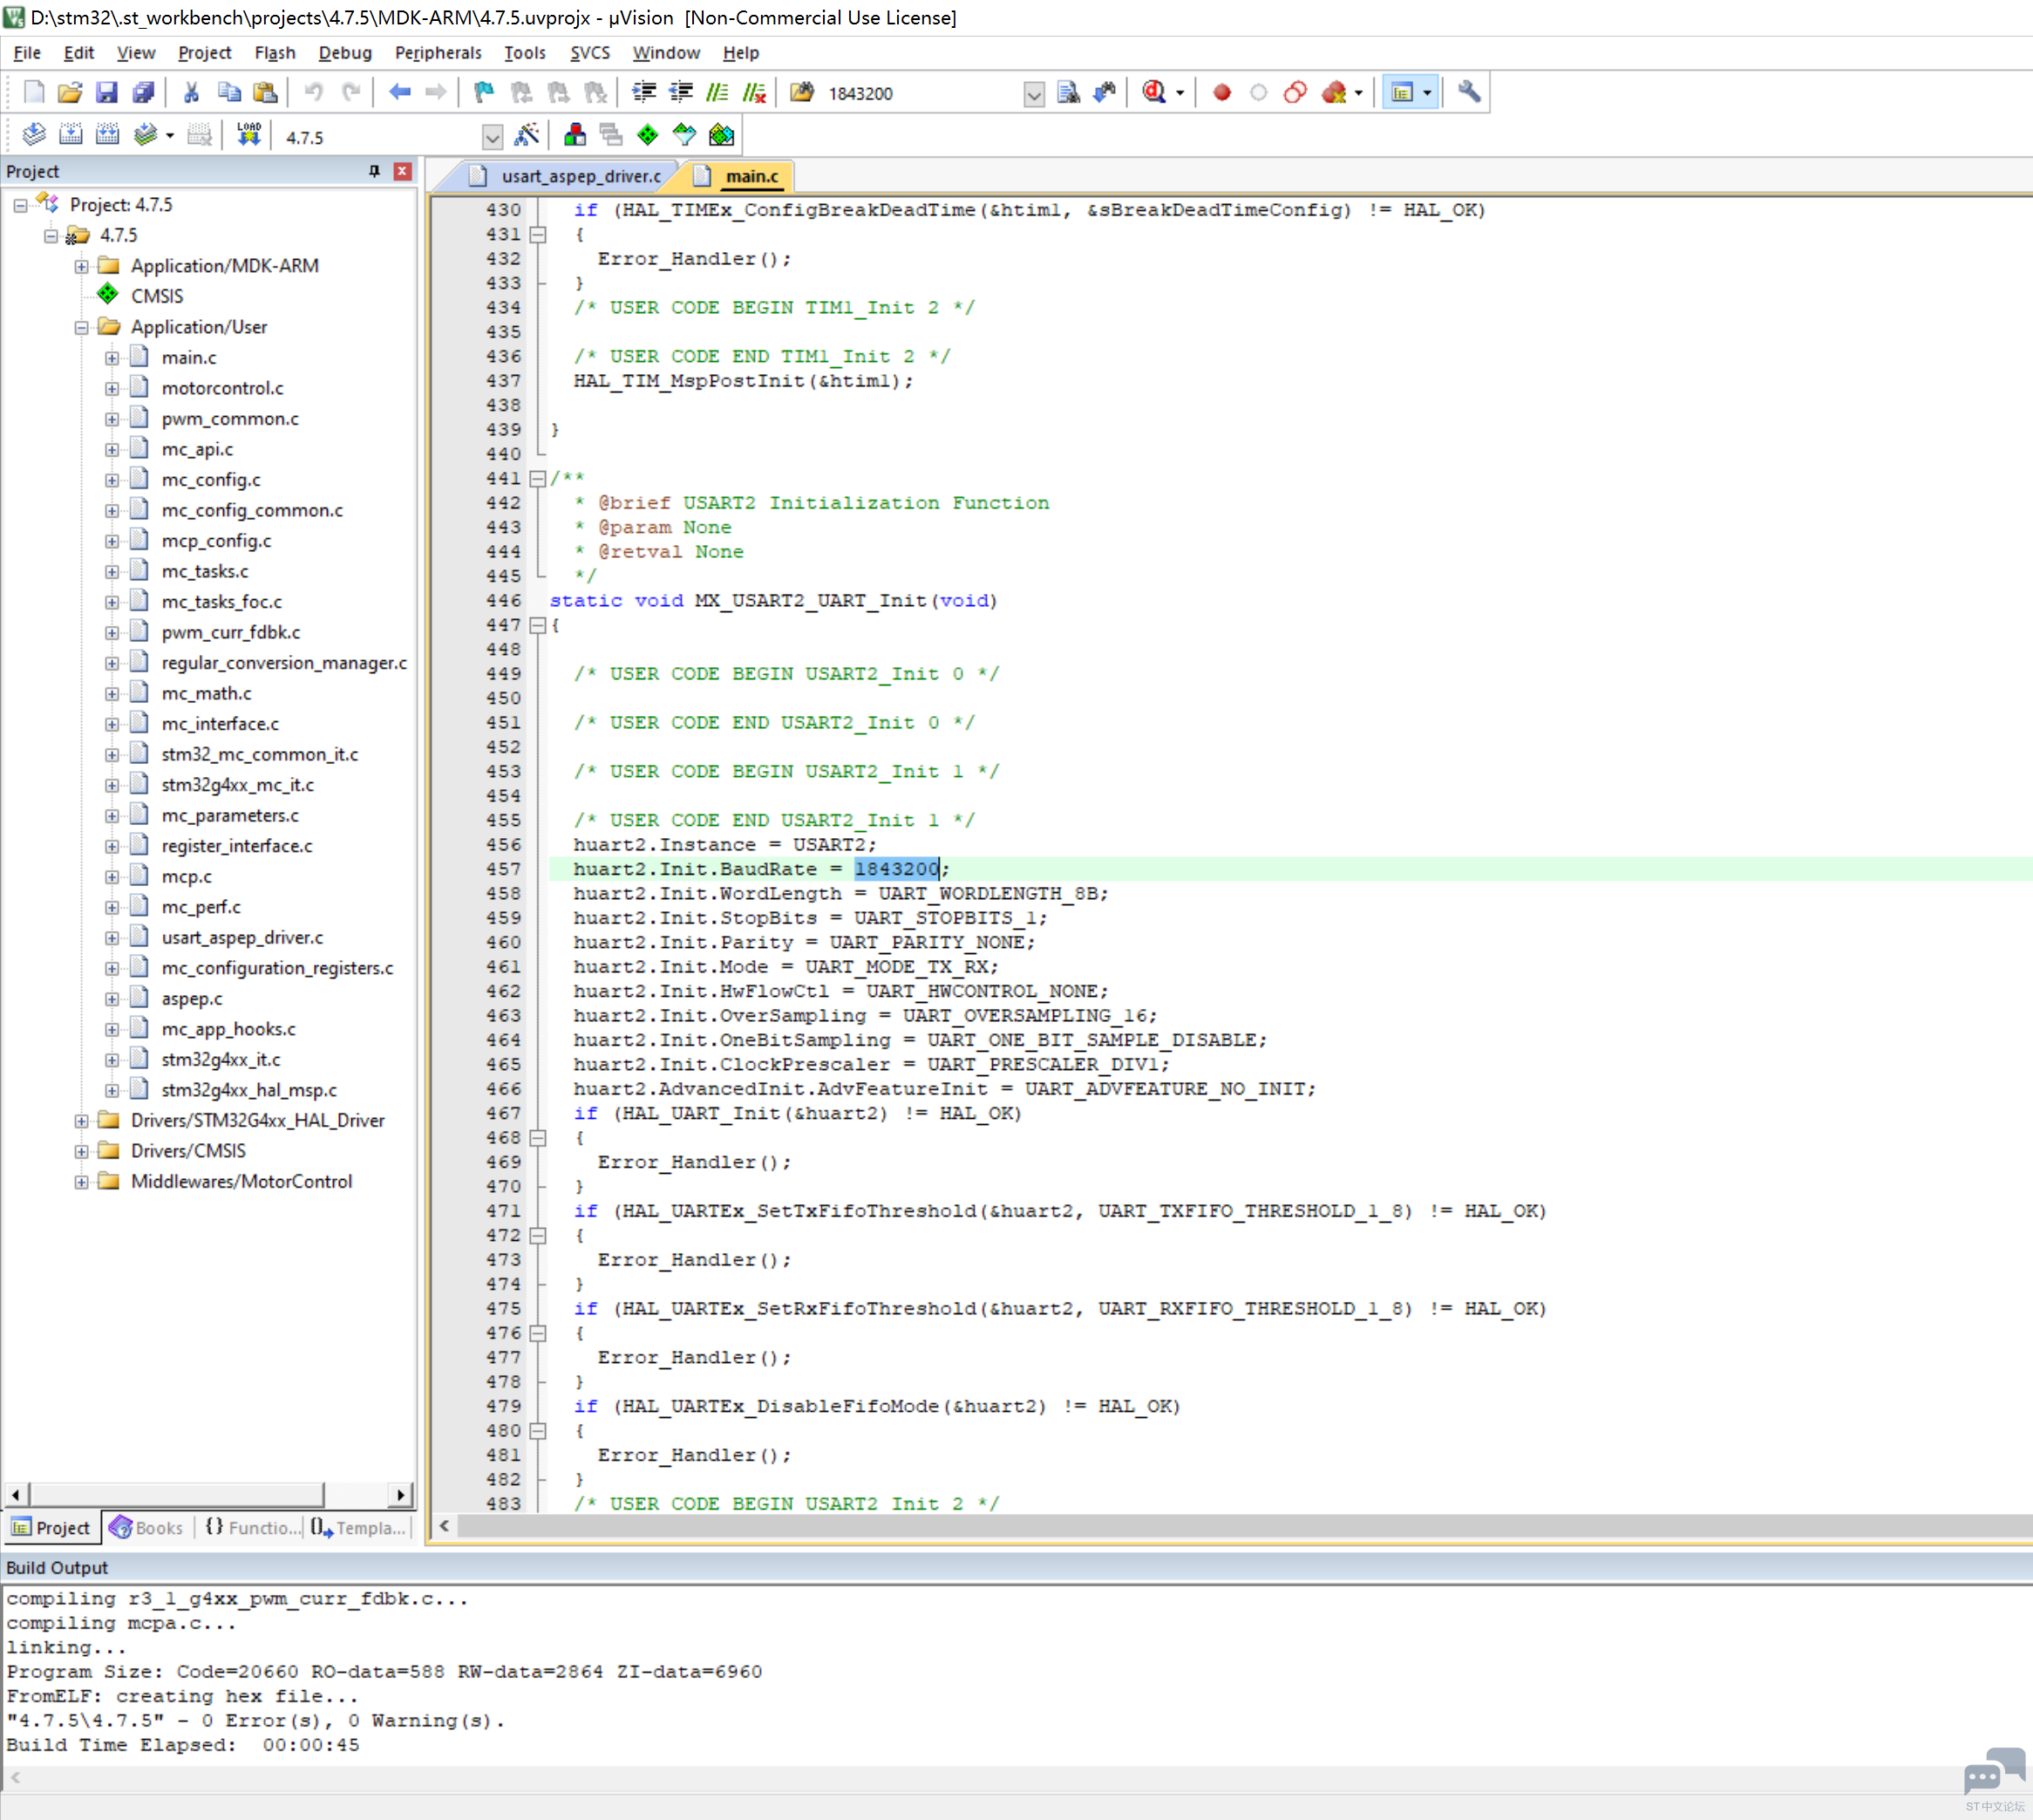Expand Drivers/STM32G4xx_HAL_Driver folder
Image resolution: width=2033 pixels, height=1820 pixels.
click(82, 1121)
